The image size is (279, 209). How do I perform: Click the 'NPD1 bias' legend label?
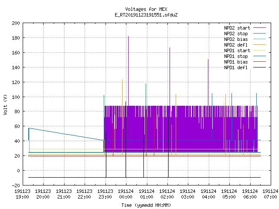click(236, 62)
